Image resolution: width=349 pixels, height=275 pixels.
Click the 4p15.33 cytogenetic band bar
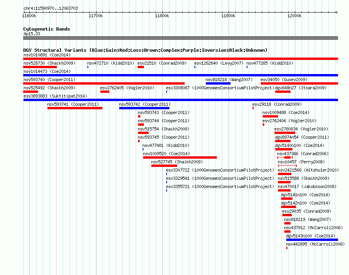click(x=180, y=38)
